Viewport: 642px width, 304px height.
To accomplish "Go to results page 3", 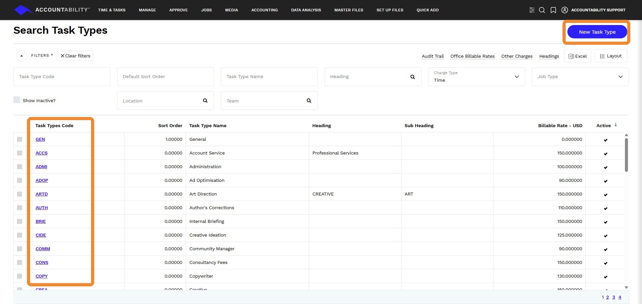I will 614,297.
